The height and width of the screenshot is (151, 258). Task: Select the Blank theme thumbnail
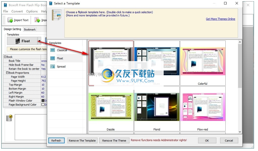click(x=111, y=63)
